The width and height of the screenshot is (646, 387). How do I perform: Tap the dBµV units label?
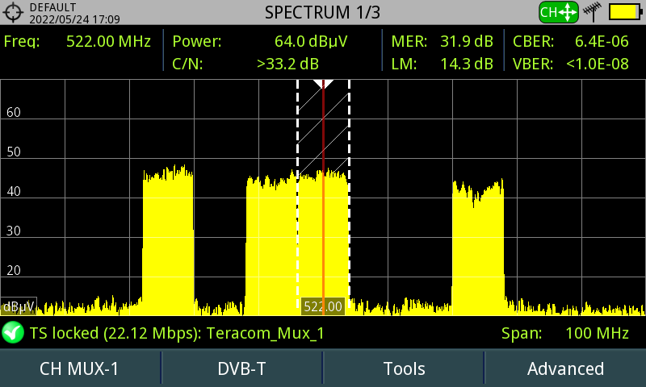19,306
